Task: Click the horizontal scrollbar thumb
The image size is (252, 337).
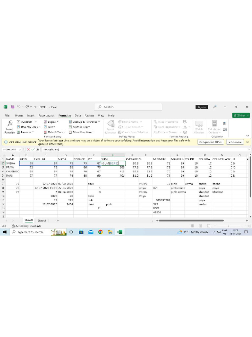Action: (x=191, y=220)
